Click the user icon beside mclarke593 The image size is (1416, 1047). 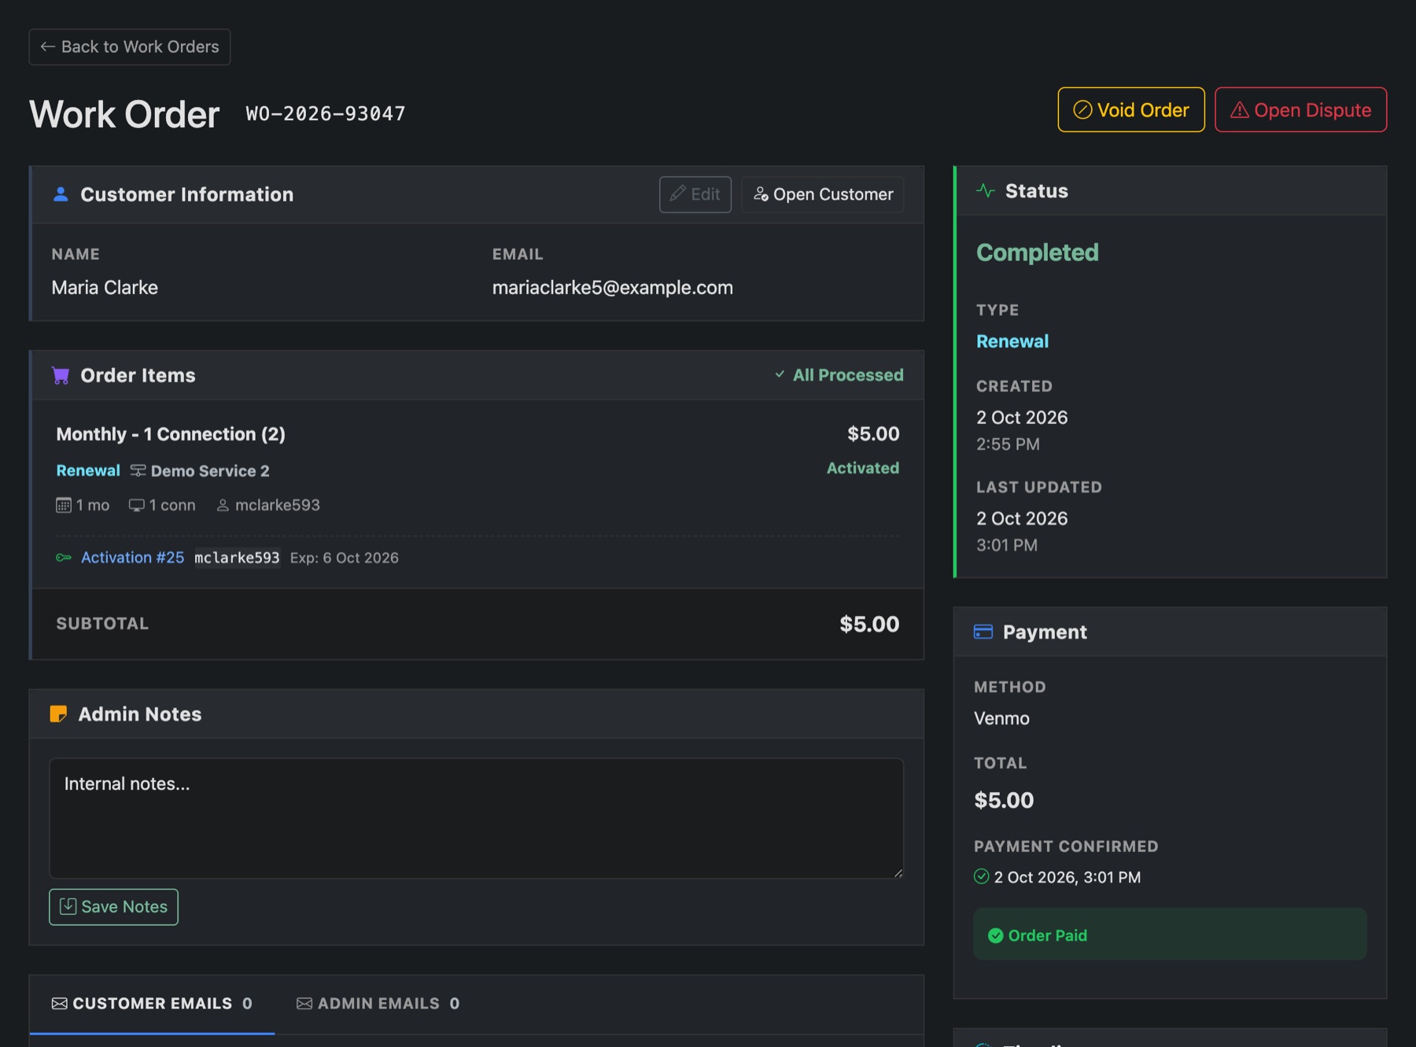223,505
